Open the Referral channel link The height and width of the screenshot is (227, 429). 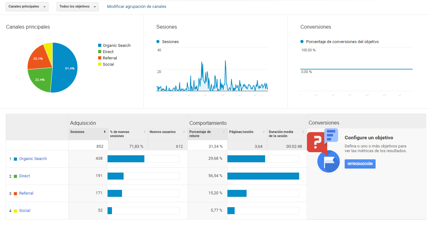click(x=26, y=193)
